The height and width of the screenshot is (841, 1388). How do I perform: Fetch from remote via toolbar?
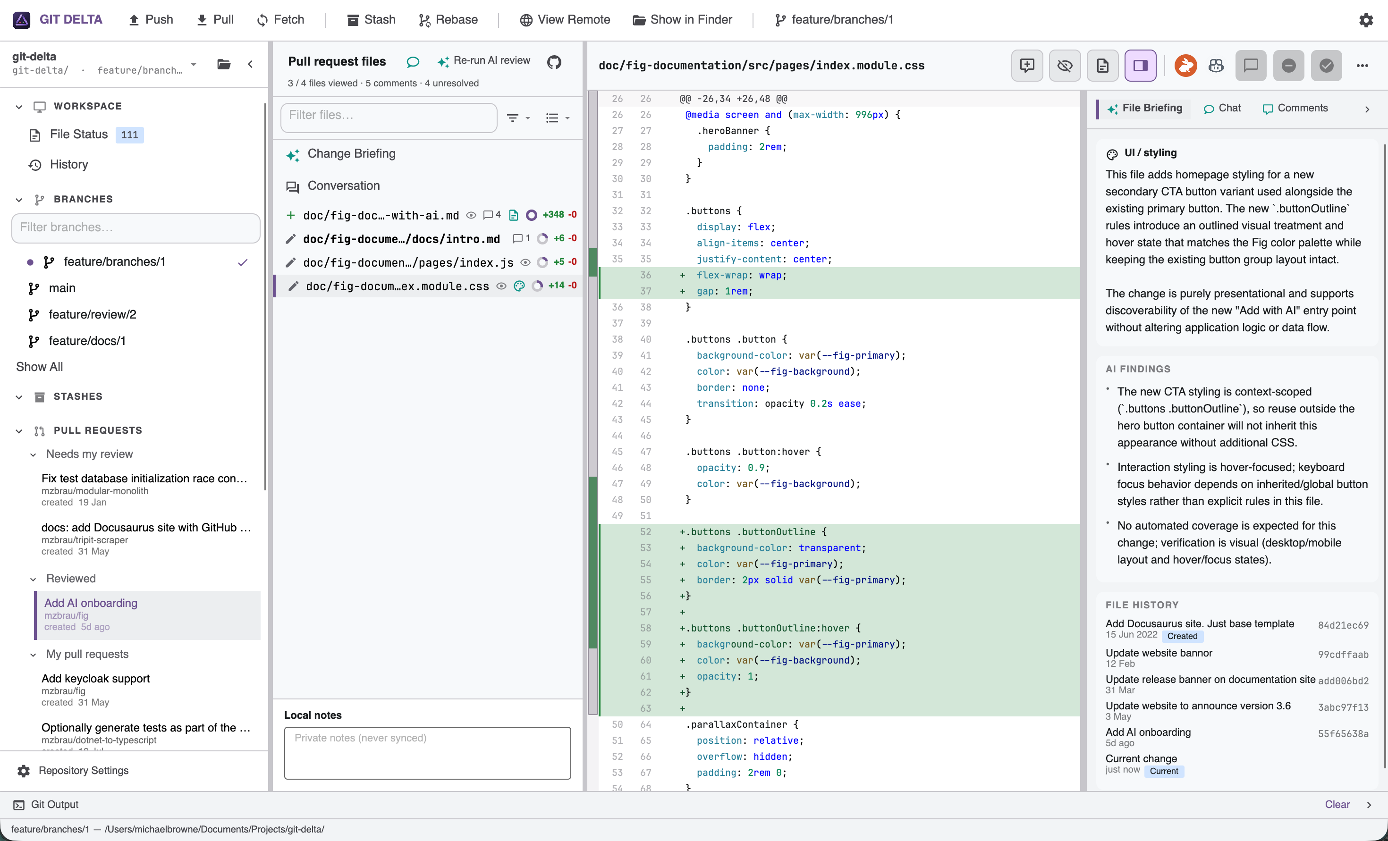click(280, 20)
